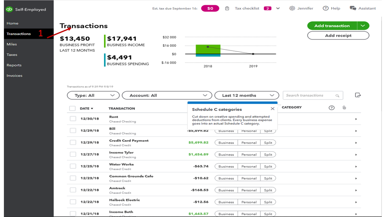The image size is (386, 217).
Task: Click the attachment paperclip column icon
Action: point(344,108)
